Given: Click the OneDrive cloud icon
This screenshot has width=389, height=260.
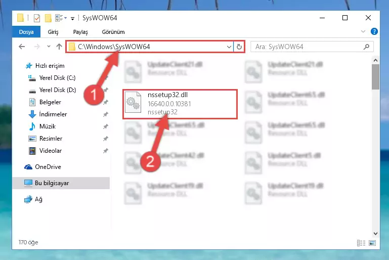Looking at the screenshot, I should (x=28, y=167).
